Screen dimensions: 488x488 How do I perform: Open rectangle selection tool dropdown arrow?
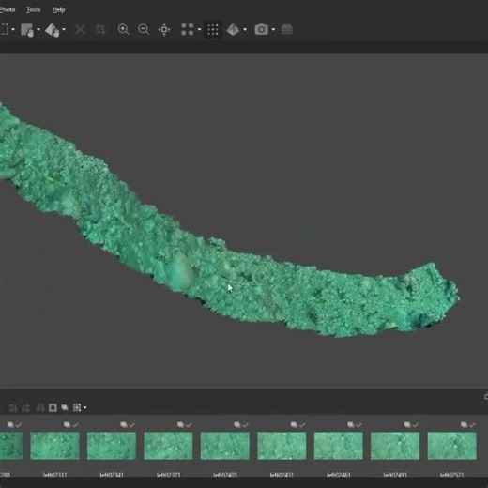13,30
